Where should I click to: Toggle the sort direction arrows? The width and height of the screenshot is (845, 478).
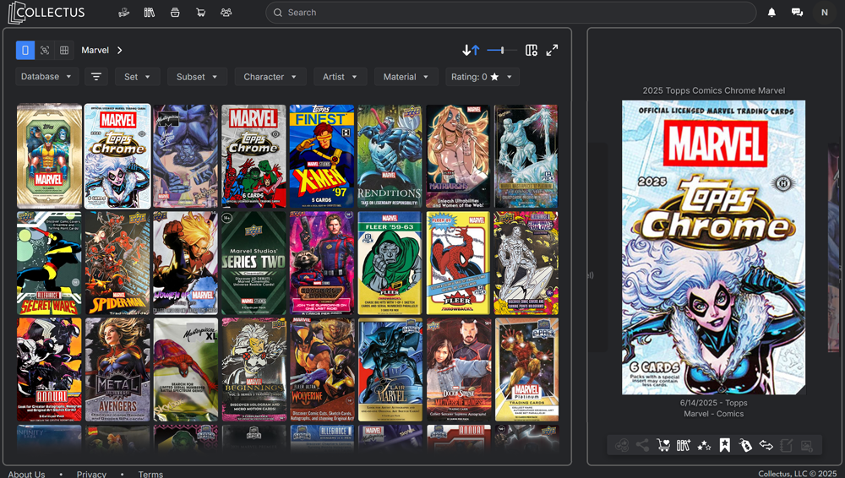(x=471, y=50)
